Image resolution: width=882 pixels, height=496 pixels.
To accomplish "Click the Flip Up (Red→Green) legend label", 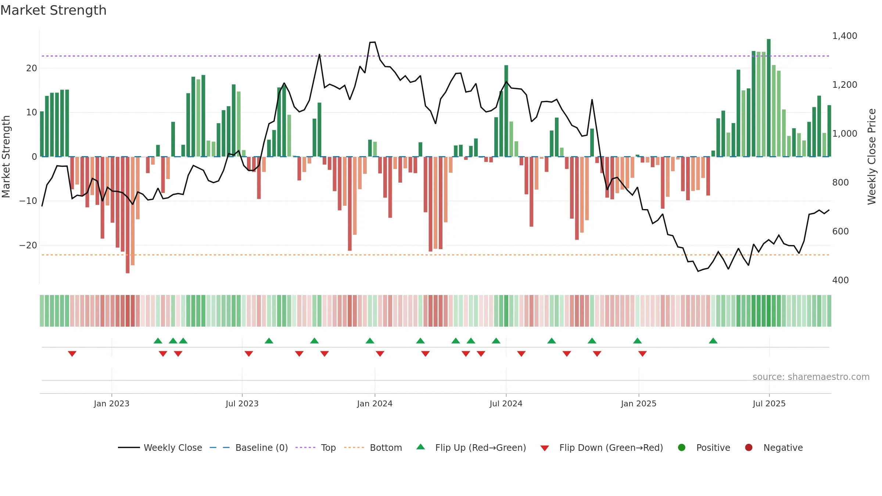I will (x=480, y=448).
